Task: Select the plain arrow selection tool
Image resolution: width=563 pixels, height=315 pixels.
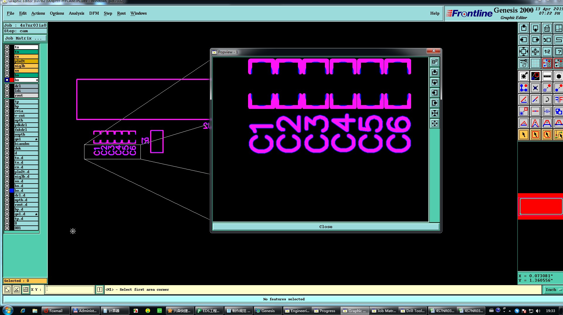Action: coord(524,135)
